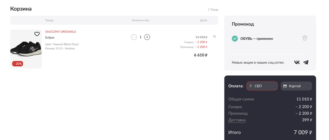Click the -20% discount badge
Viewport: 329px width, 140px height.
coord(18,64)
